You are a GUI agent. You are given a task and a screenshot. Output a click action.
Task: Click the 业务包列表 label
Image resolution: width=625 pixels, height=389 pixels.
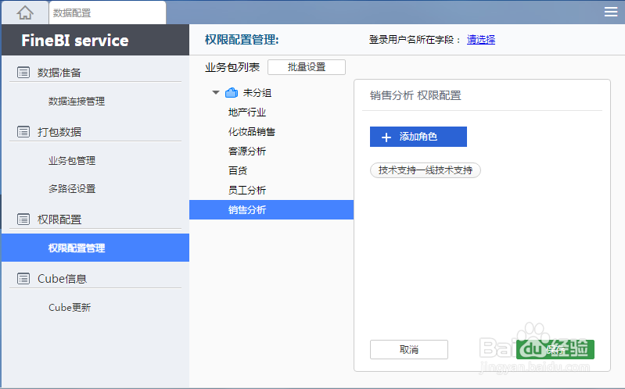tap(232, 67)
